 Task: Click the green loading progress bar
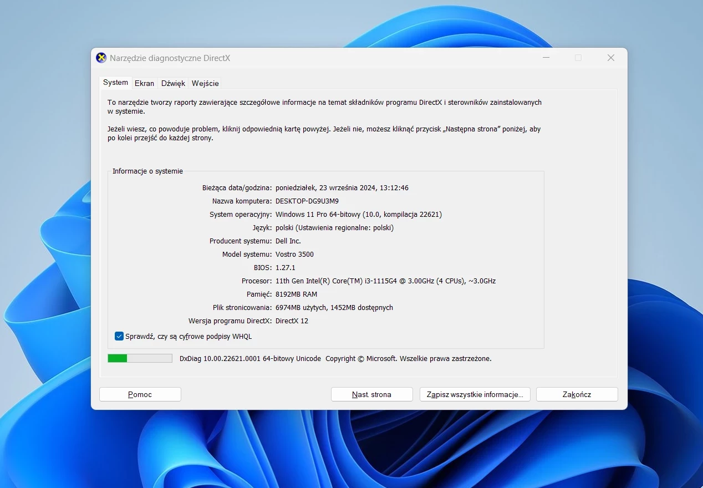coord(140,358)
